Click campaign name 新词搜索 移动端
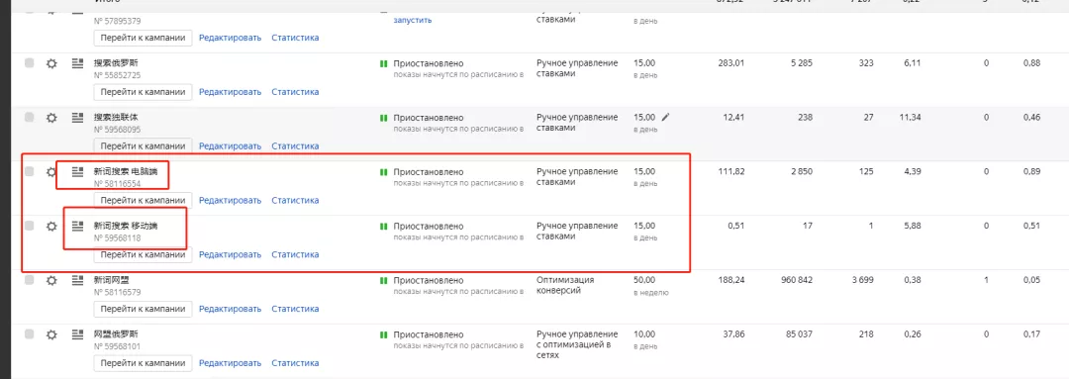This screenshot has width=1069, height=379. (126, 226)
